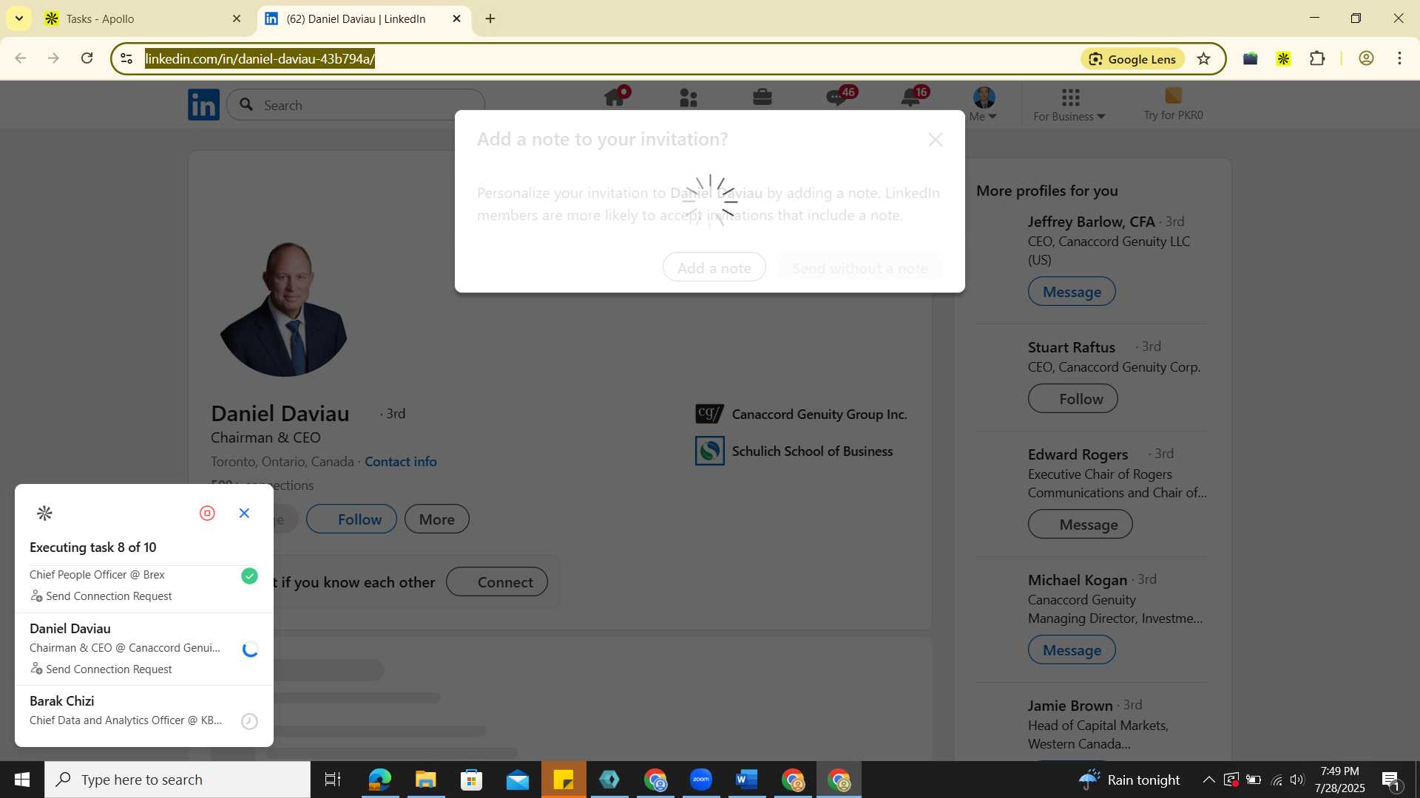Open Chrome profile icon
The image size is (1420, 798).
point(1366,58)
